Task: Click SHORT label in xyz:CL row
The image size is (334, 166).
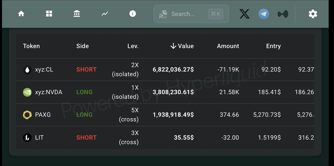Action: click(87, 70)
